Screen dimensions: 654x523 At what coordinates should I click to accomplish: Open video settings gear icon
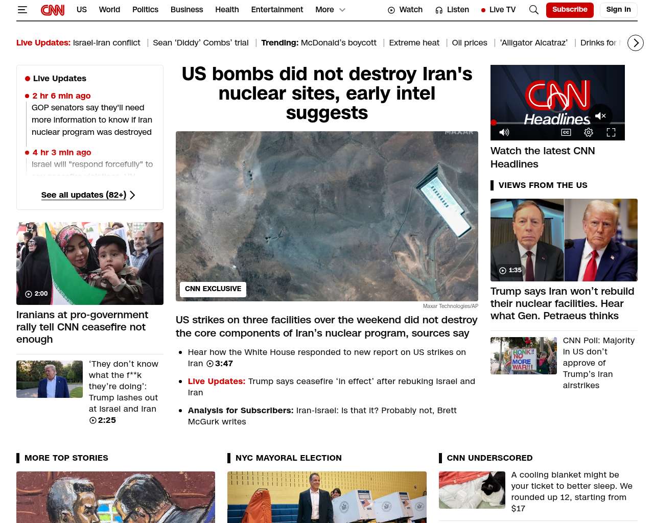(x=589, y=132)
